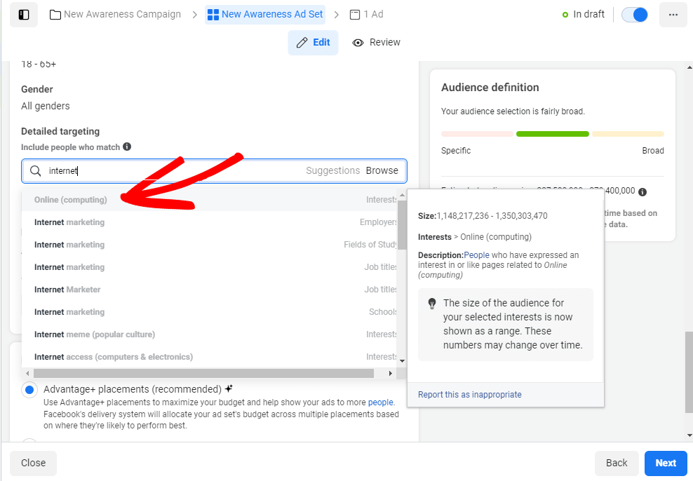The width and height of the screenshot is (693, 481).
Task: Click the audience definition specific-broad meter
Action: pos(552,133)
